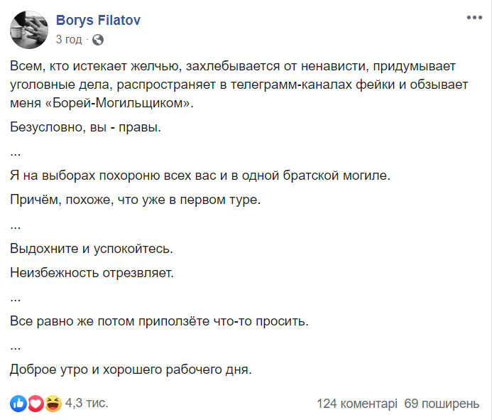492x420 pixels.
Task: Click the public globe privacy icon
Action: coord(98,40)
